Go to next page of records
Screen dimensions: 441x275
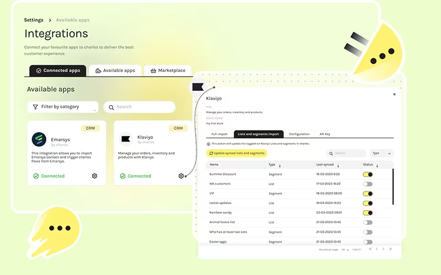tap(383, 249)
